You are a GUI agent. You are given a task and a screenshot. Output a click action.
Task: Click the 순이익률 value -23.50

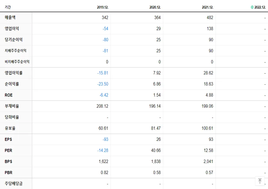[103, 84]
